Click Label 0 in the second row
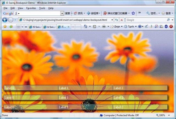Viewport: 176px width, 119px height. (x=9, y=98)
